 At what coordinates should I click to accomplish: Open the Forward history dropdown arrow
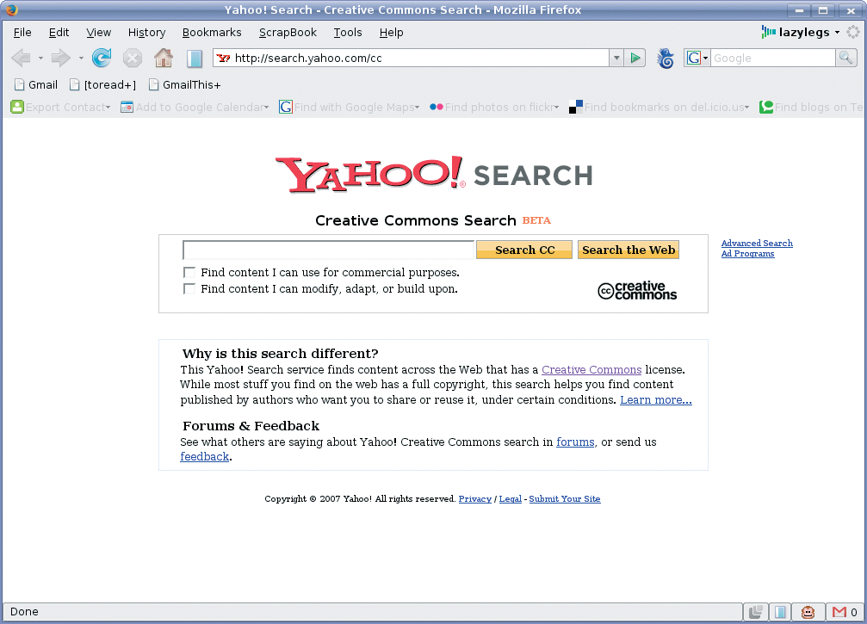[x=81, y=58]
